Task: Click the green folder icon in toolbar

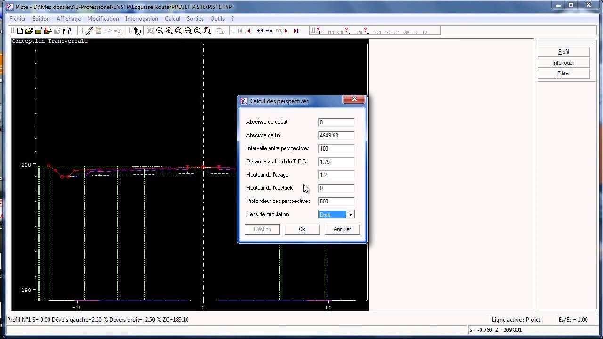Action: pos(38,31)
